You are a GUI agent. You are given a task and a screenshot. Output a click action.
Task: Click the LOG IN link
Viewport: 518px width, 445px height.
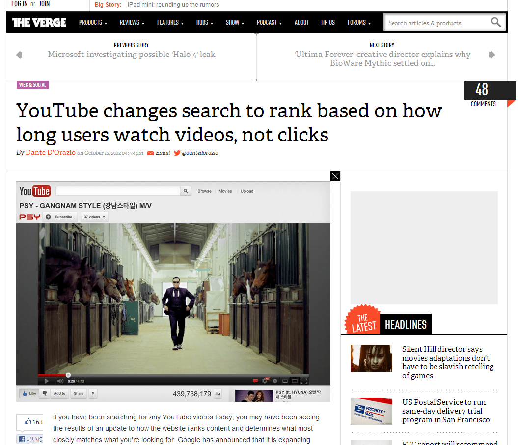(20, 4)
